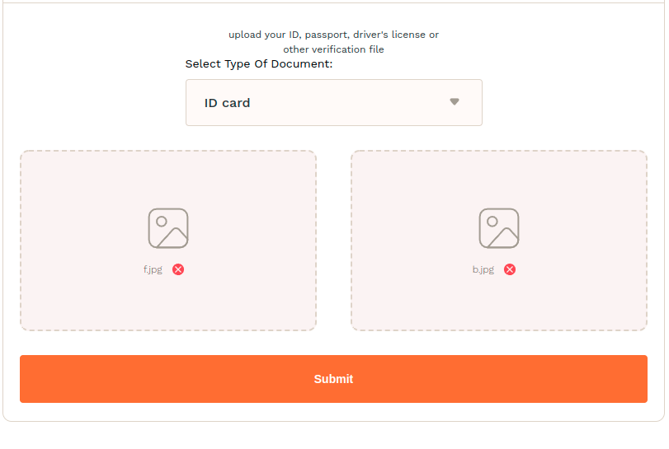Click the 'other verification file' text line

tap(333, 49)
